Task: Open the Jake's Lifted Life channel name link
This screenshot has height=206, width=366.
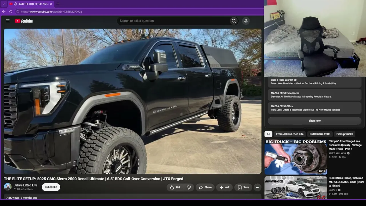Action: tap(25, 185)
